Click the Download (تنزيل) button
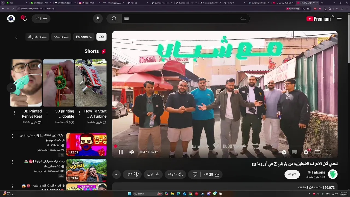The image size is (350, 197). [x=153, y=174]
